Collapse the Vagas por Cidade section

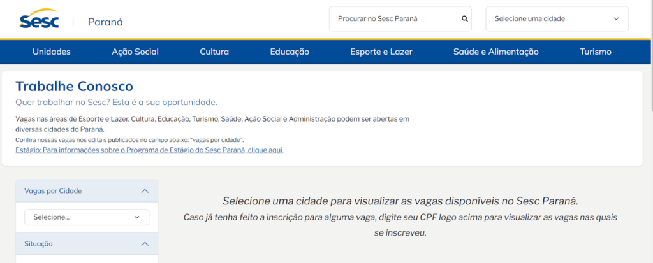(x=87, y=191)
